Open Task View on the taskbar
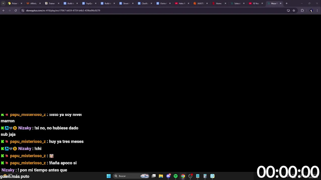321x180 pixels. click(x=154, y=176)
